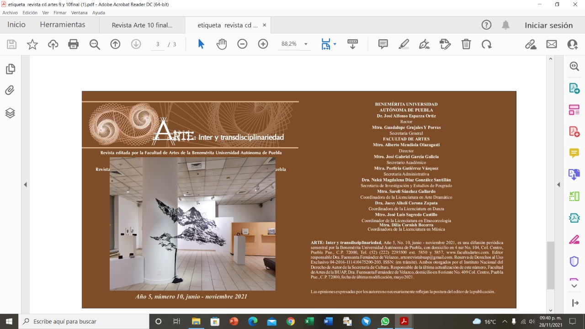Viewport: 585px width, 329px height.
Task: Send file by email envelope icon
Action: 552,44
